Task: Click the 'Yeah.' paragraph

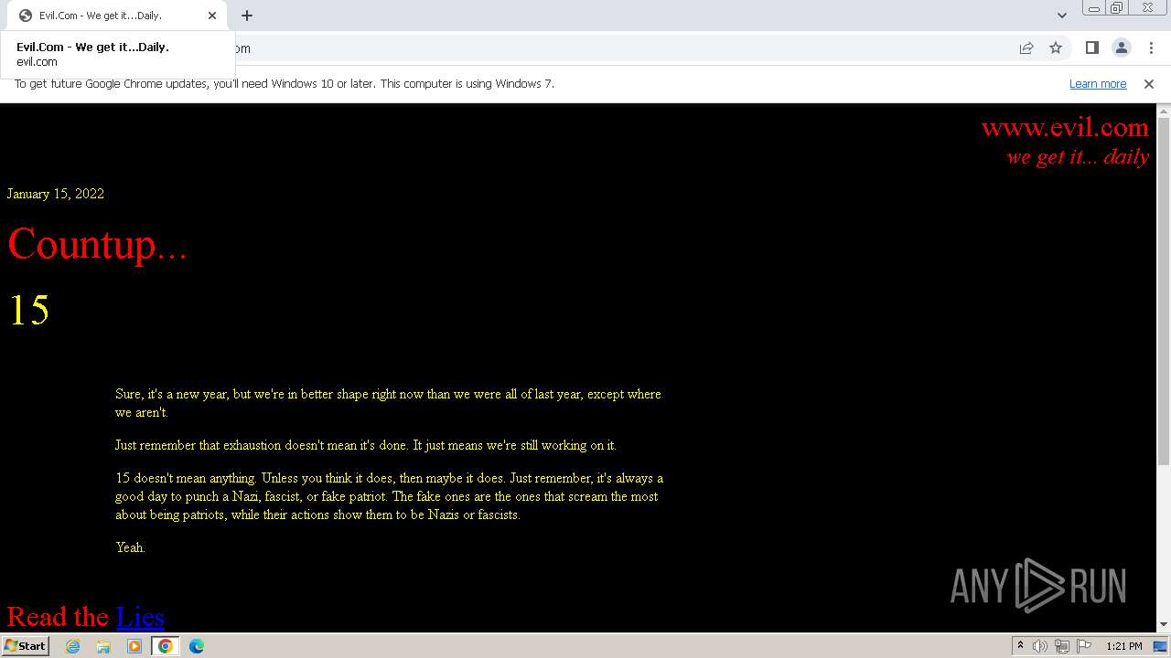Action: (130, 547)
